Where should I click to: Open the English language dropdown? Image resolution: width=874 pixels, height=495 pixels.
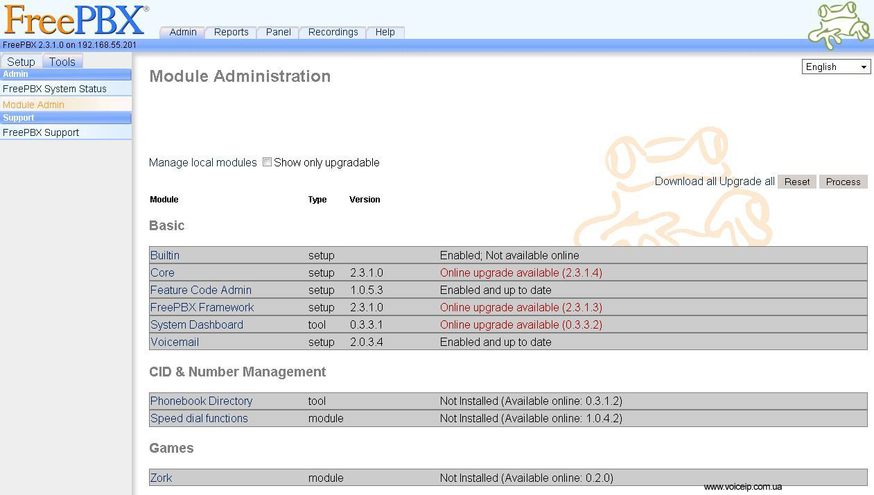[x=837, y=67]
